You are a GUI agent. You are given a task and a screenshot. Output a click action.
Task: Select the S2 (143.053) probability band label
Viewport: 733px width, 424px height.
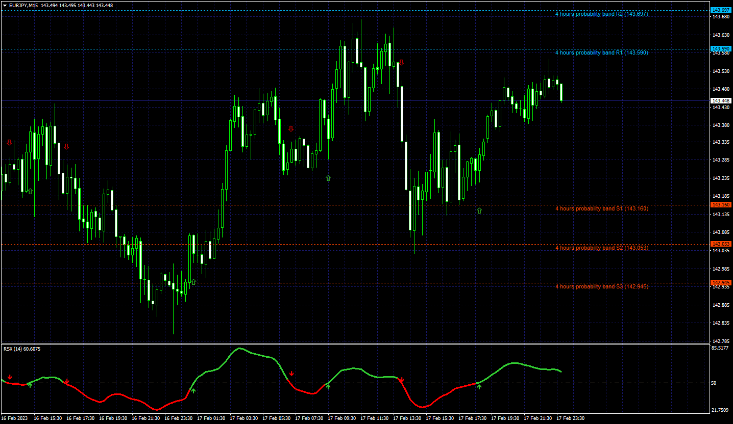[x=601, y=248]
